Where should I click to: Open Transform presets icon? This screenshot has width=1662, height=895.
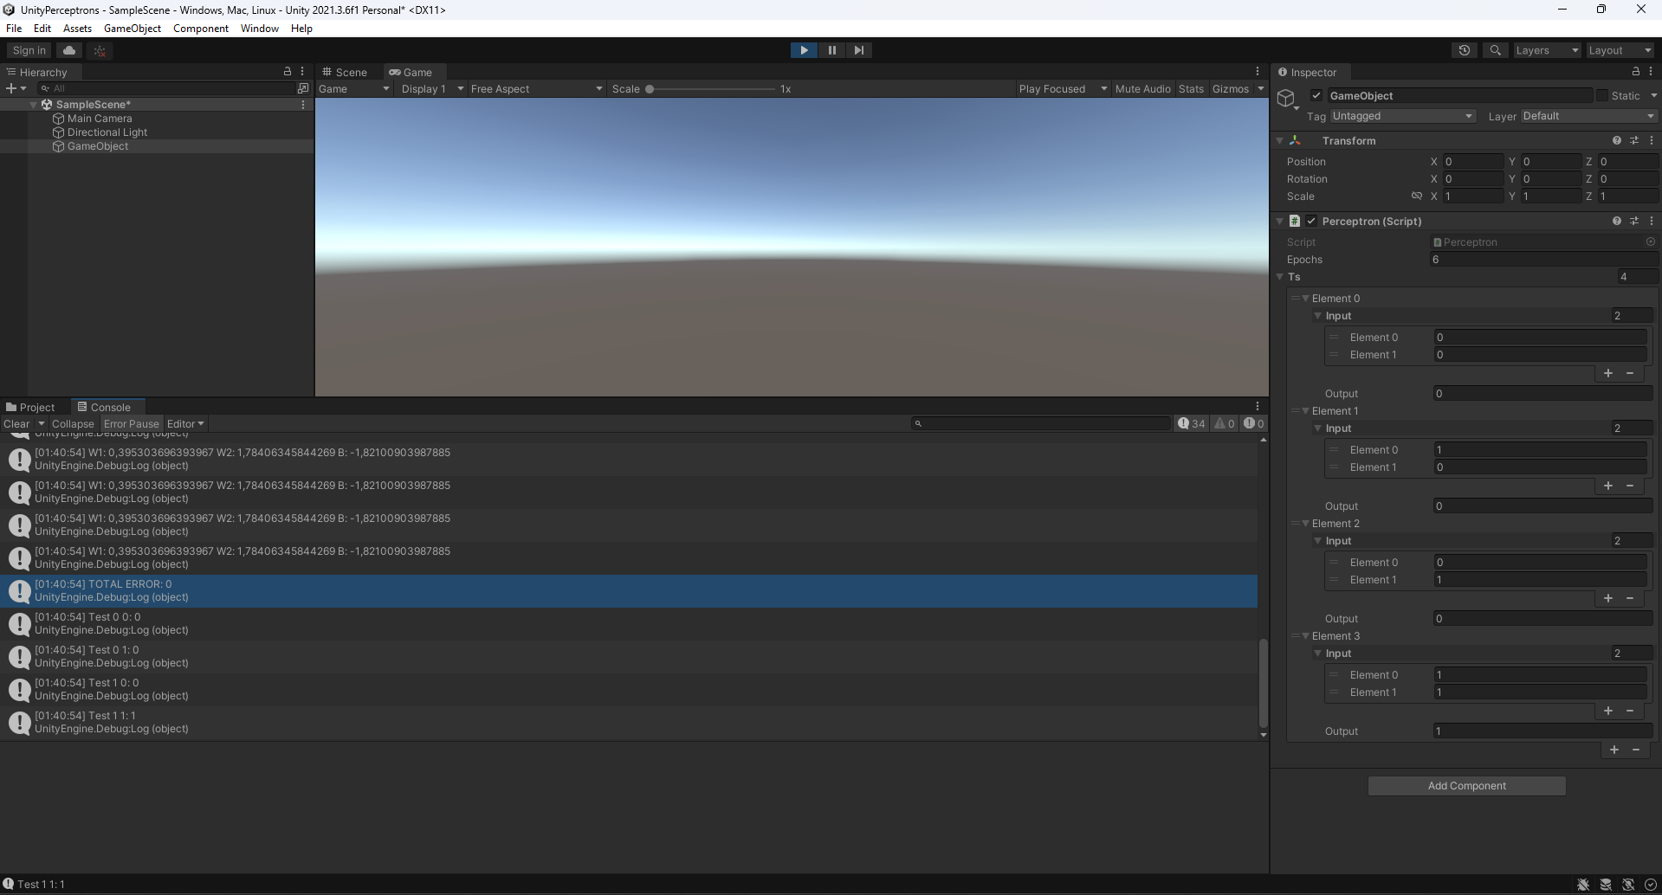coord(1634,140)
